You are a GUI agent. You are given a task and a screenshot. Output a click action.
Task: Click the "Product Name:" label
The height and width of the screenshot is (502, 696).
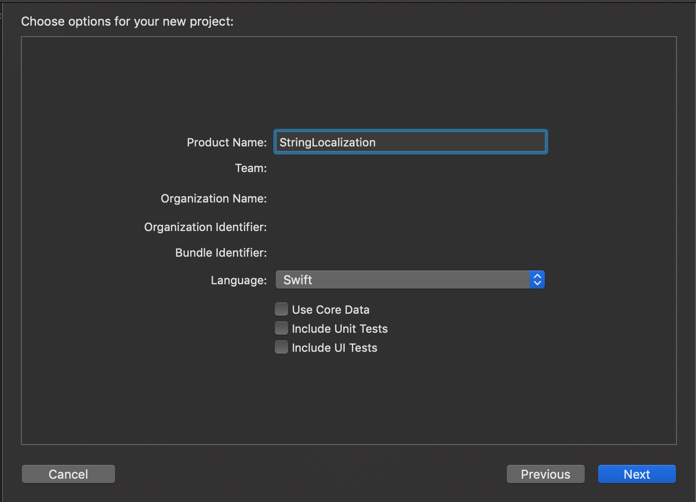(x=226, y=143)
